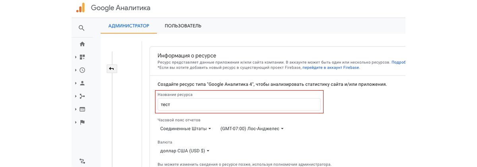This screenshot has height=167, width=477.
Task: Open the Acquisition branching icon
Action: click(82, 96)
